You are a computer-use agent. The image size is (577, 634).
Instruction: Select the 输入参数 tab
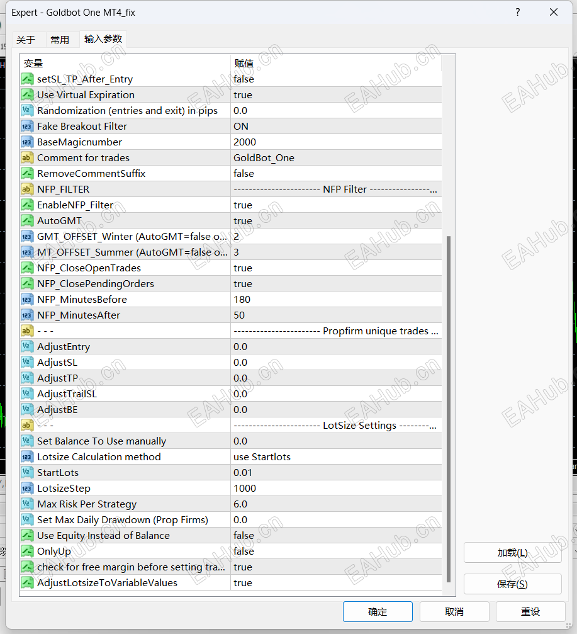click(103, 39)
